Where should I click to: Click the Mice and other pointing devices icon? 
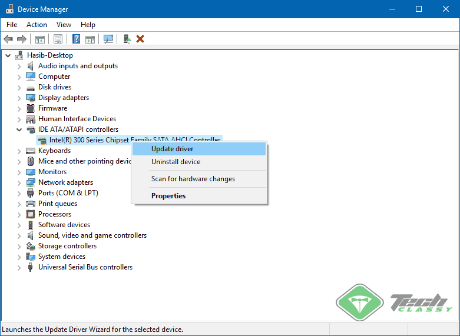pyautogui.click(x=31, y=161)
